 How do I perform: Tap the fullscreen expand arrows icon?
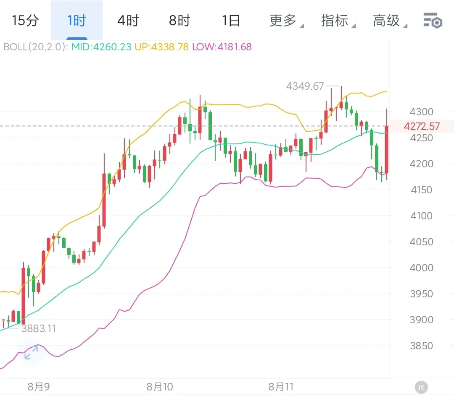pos(31,353)
